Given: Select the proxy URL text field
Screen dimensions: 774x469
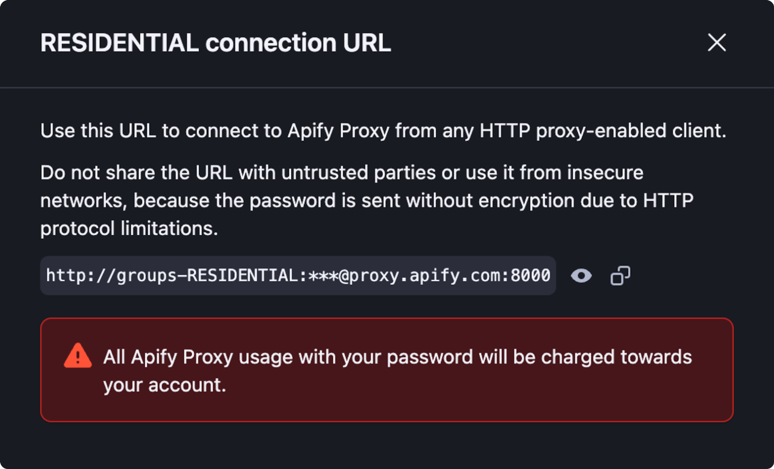Looking at the screenshot, I should [x=298, y=275].
